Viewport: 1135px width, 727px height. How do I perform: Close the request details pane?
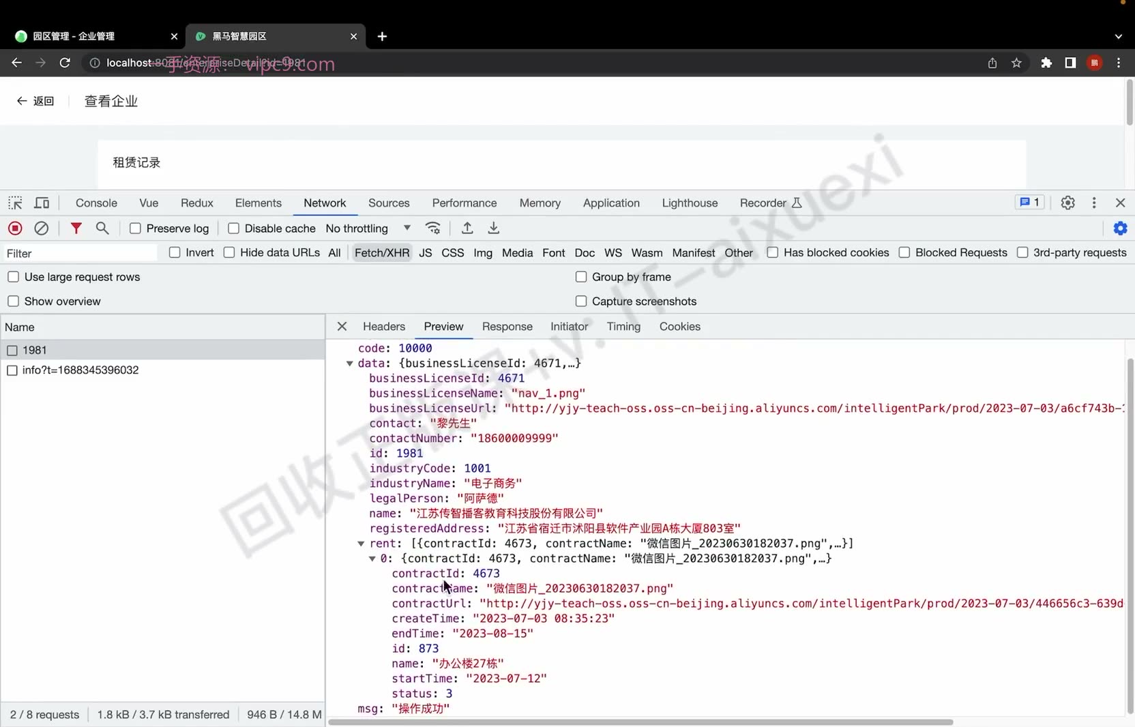click(x=342, y=327)
